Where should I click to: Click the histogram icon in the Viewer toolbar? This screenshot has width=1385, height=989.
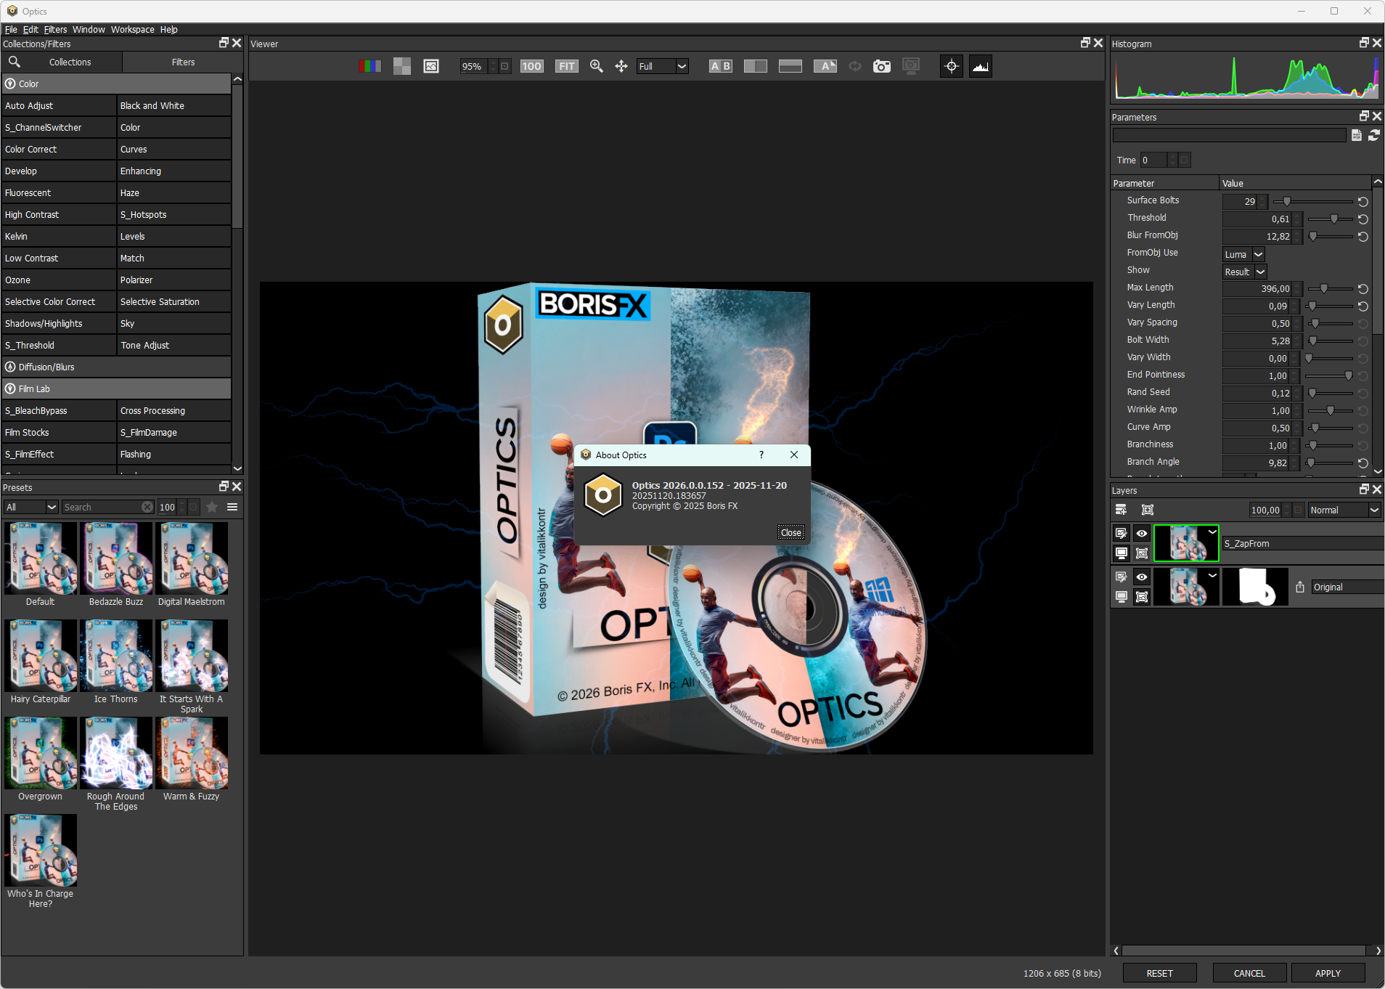981,66
